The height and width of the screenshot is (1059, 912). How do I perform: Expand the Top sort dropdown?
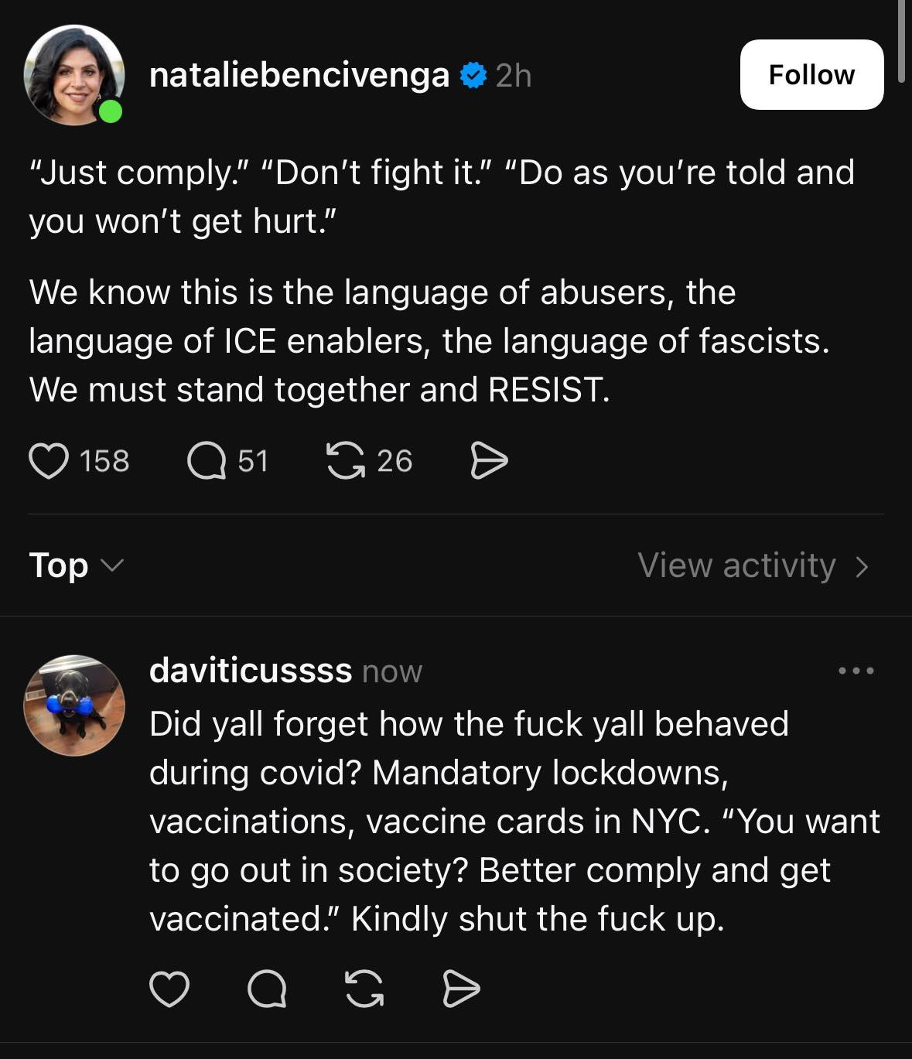tap(75, 565)
